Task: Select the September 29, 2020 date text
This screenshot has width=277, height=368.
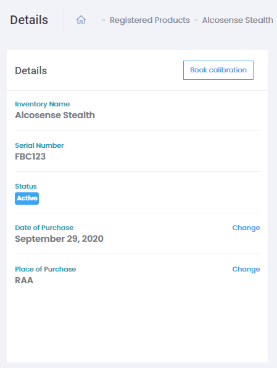Action: [59, 239]
